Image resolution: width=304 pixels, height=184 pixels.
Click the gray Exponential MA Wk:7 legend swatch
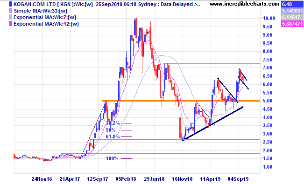click(x=11, y=17)
